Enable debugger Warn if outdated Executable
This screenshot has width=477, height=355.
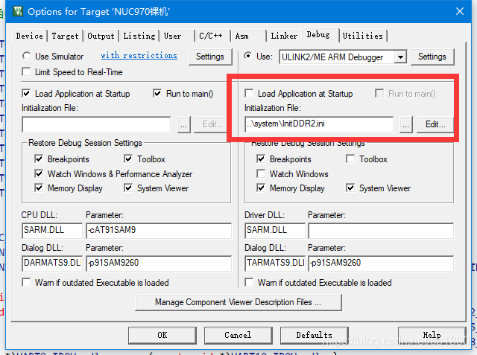(249, 282)
